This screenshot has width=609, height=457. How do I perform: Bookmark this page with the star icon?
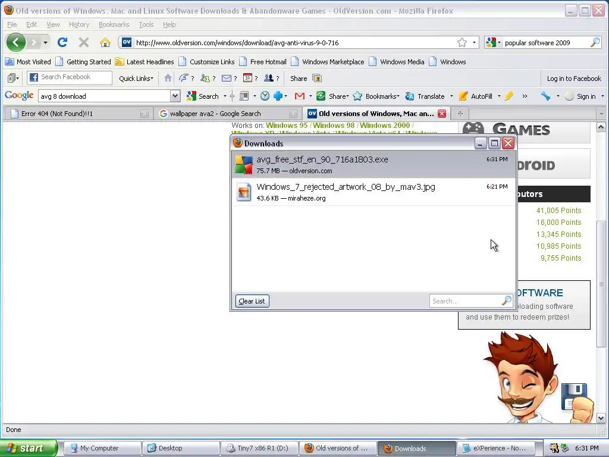pos(462,42)
